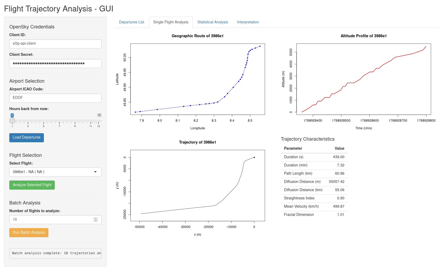Viewport: 443px width, 272px height.
Task: Click the Airport ICAO Code field
Action: [55, 98]
